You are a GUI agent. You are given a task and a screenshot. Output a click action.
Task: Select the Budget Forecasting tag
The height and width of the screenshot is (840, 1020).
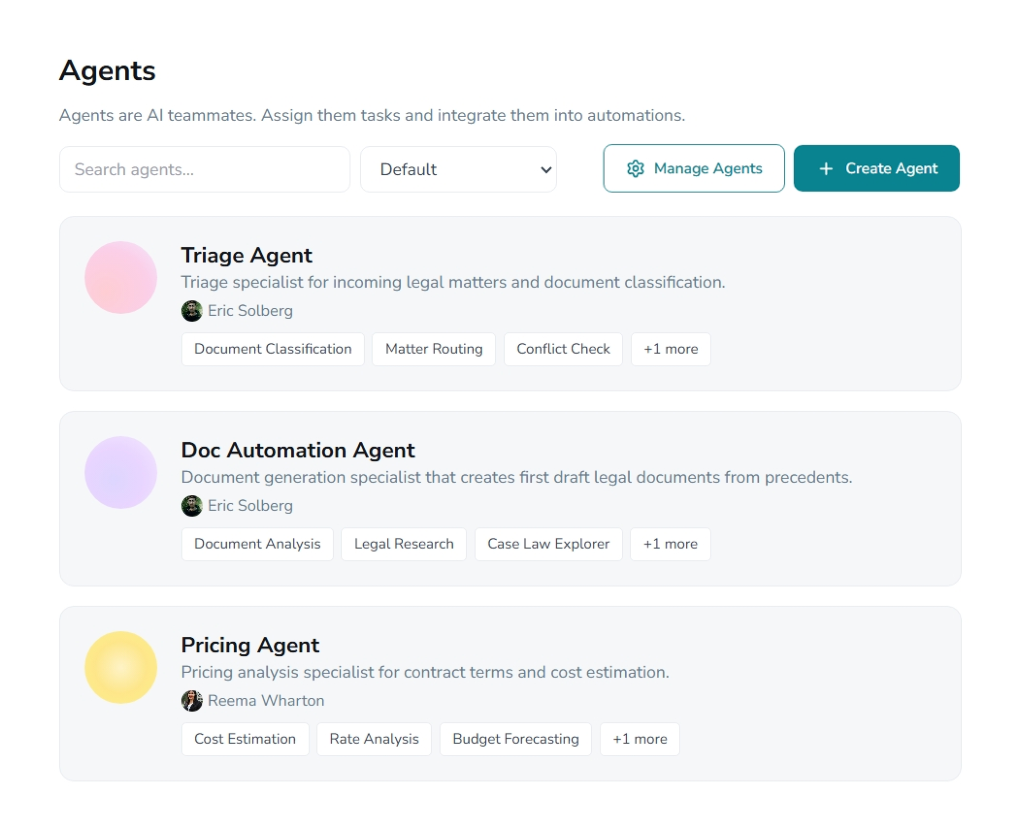tap(515, 738)
